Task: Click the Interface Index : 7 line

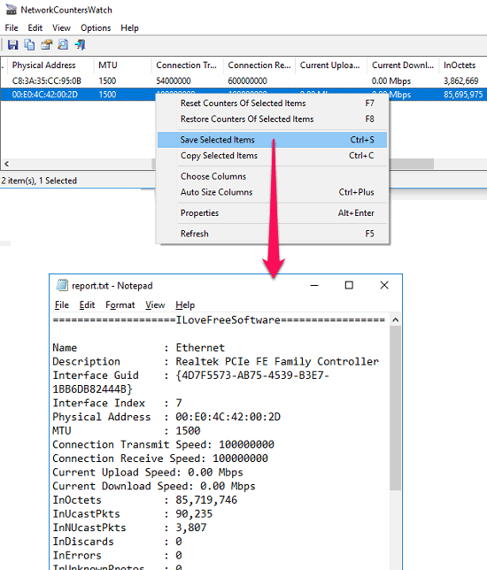Action: (117, 403)
